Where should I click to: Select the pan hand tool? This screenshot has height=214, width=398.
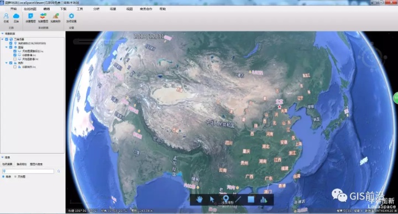pos(199,200)
